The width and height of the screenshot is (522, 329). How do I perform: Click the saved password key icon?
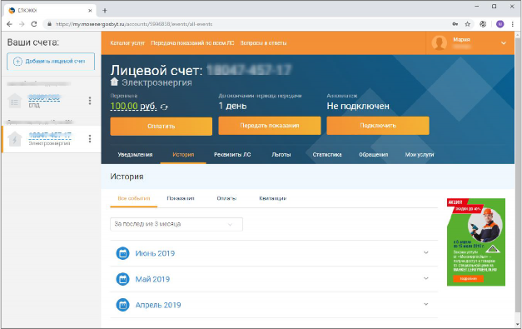(x=455, y=24)
